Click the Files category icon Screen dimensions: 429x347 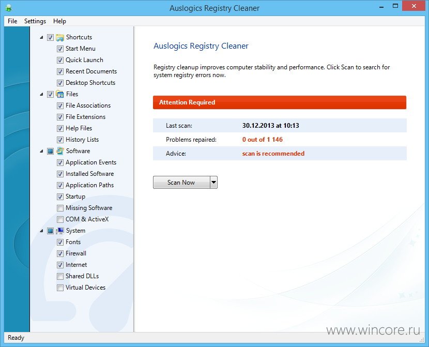(x=60, y=94)
